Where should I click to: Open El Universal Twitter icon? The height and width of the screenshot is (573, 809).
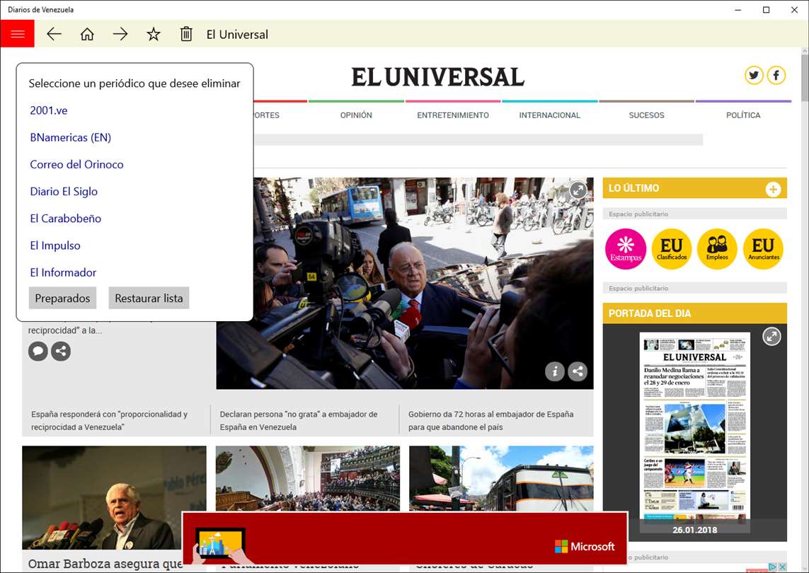[754, 75]
